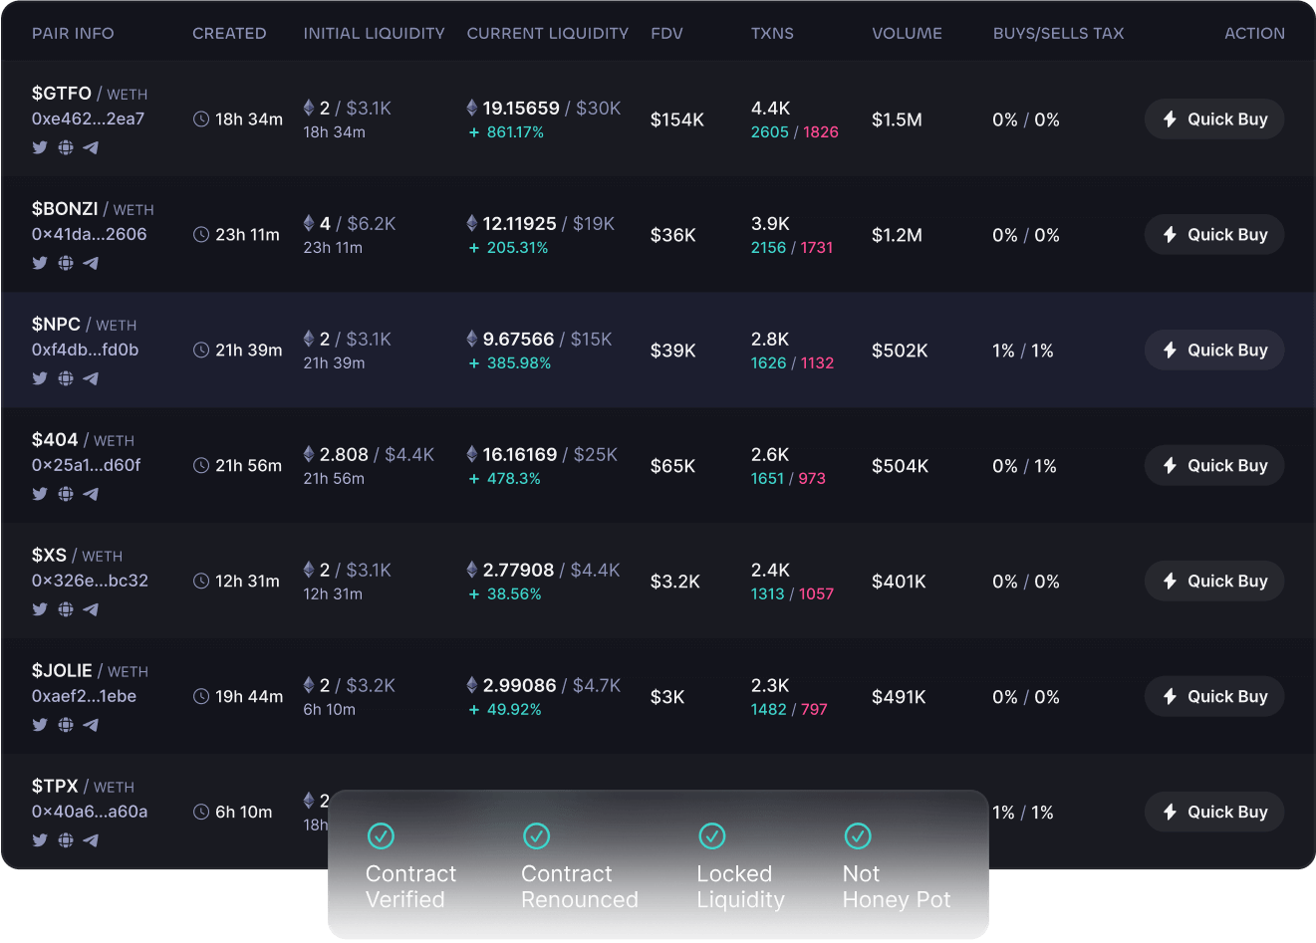Open the $JOLIE Telegram icon
1316x943 pixels.
(91, 725)
